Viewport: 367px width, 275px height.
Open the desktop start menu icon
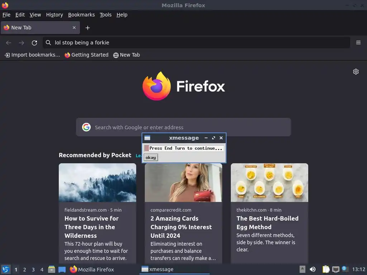pyautogui.click(x=6, y=269)
